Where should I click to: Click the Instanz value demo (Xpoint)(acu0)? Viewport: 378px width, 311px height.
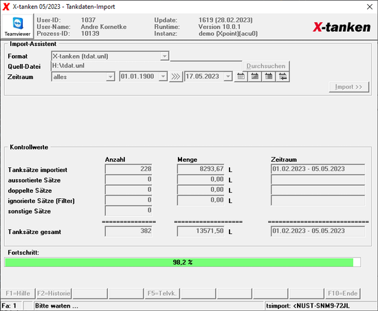[x=228, y=33]
